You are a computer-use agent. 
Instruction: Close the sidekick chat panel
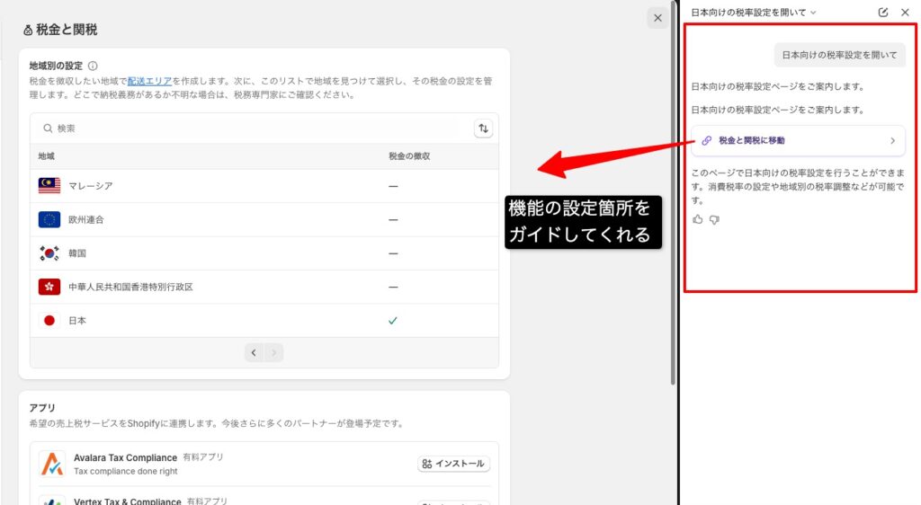pos(905,13)
